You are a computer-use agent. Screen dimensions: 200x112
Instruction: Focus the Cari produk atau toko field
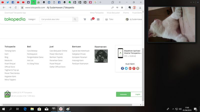56,19
